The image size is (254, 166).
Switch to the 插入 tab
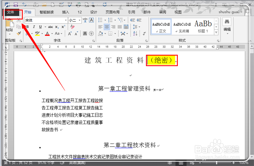click(65, 12)
